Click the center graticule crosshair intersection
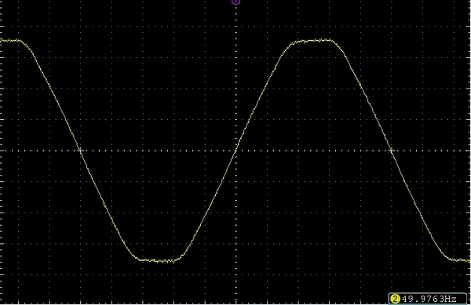 [235, 151]
